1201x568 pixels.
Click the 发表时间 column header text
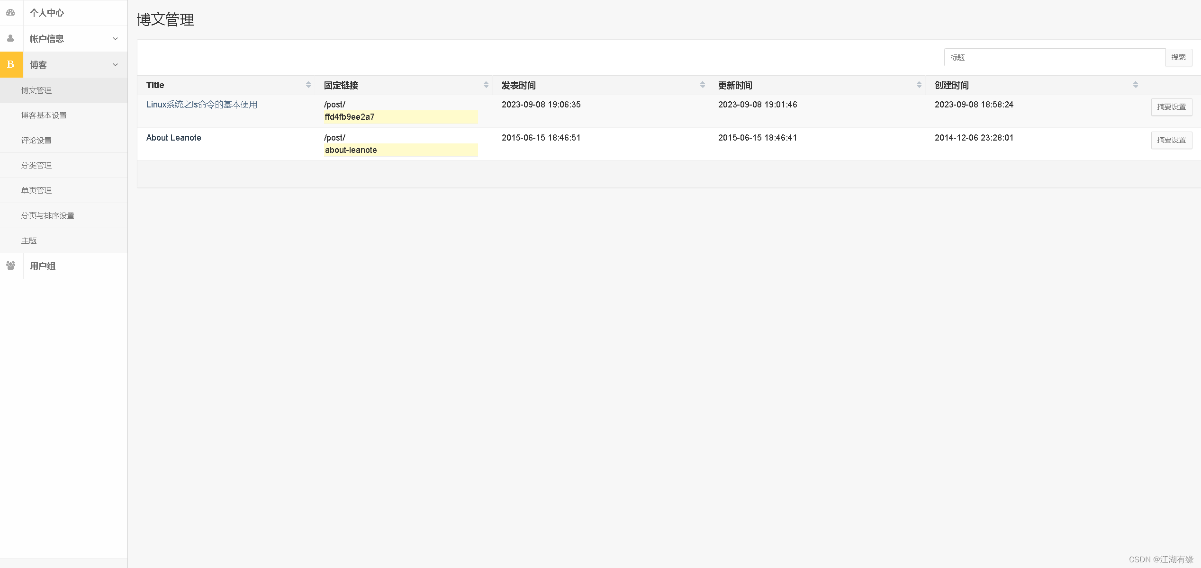click(519, 85)
